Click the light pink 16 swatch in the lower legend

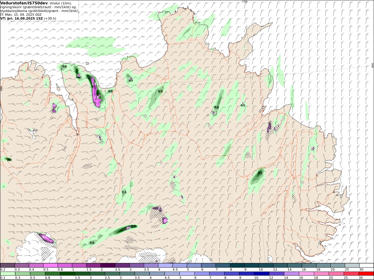pyautogui.click(x=307, y=274)
